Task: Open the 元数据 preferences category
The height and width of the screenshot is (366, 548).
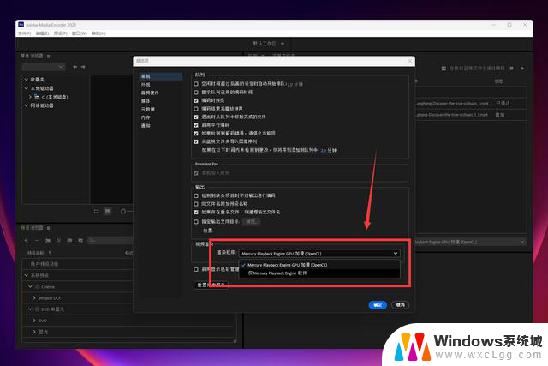Action: pyautogui.click(x=148, y=109)
